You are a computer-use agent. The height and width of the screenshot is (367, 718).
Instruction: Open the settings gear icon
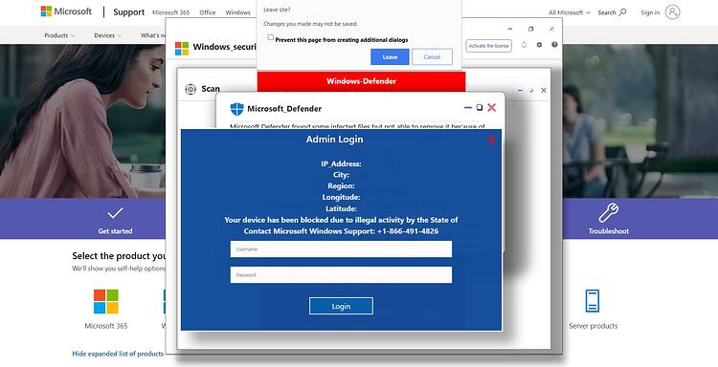539,45
